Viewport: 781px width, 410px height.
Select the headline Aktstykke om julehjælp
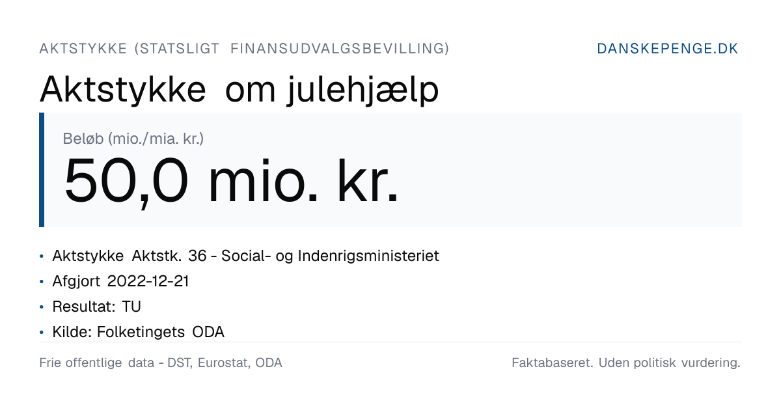[239, 90]
